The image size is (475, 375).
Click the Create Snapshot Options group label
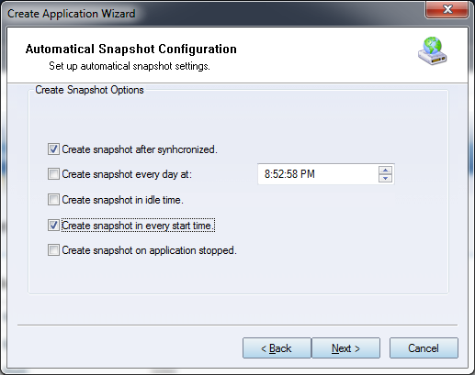point(89,90)
